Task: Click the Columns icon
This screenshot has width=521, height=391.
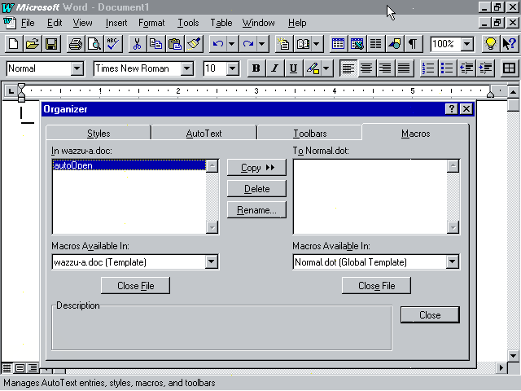Action: pos(376,44)
